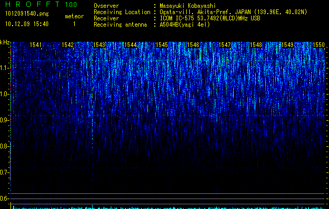Click the 1549 time marker
329x209 pixels.
[287, 45]
